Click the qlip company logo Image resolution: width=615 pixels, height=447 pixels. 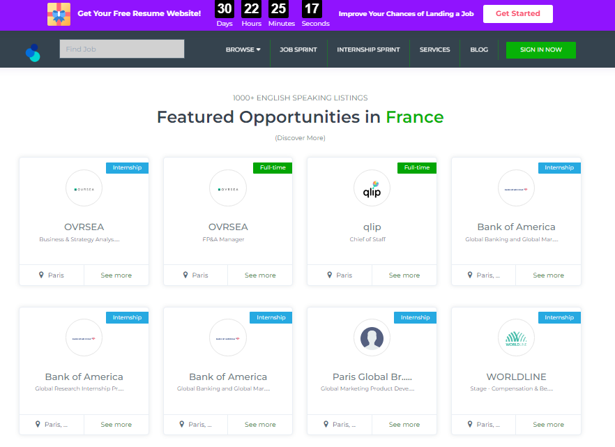click(x=372, y=188)
